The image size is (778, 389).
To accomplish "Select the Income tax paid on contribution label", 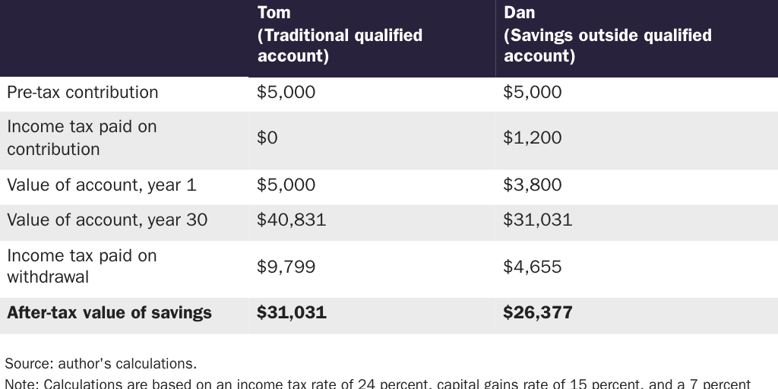I will (x=82, y=138).
